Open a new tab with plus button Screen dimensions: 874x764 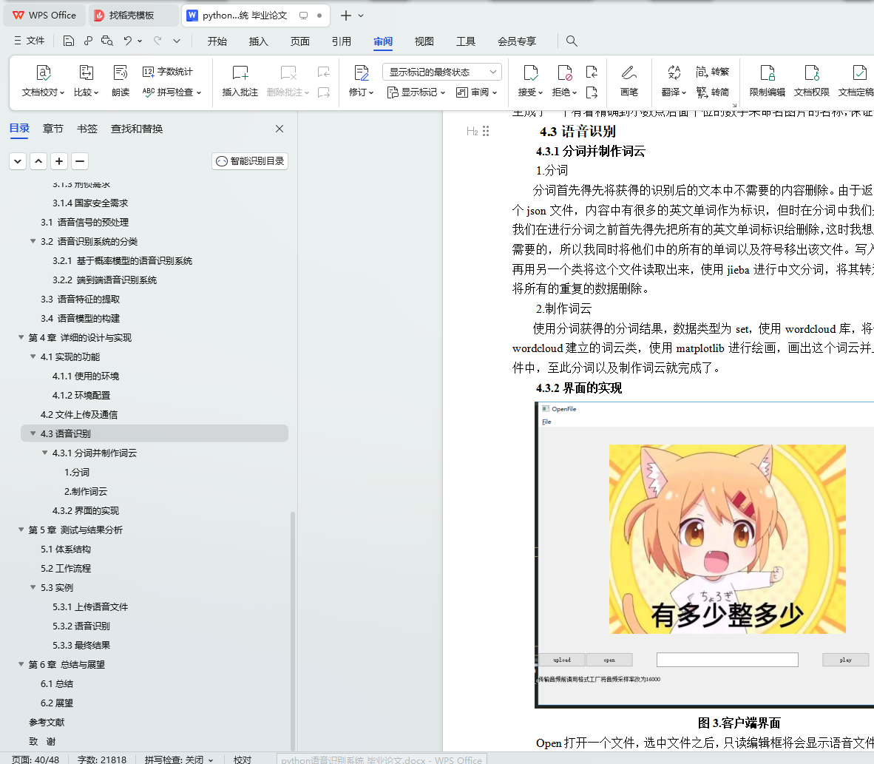345,16
